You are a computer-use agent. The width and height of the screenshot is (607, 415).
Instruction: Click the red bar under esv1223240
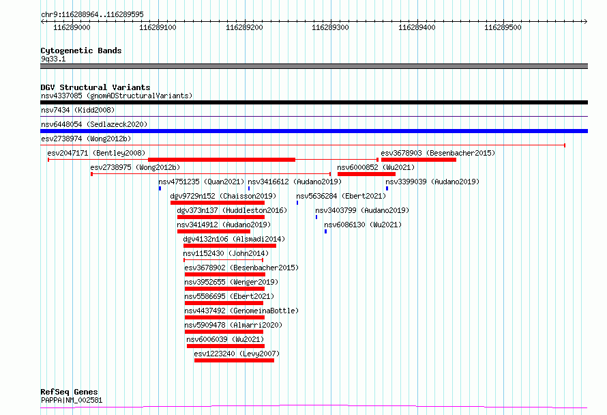(x=234, y=360)
